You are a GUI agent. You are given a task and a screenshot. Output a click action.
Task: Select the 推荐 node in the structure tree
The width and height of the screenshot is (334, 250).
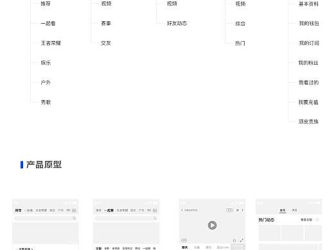pos(46,4)
